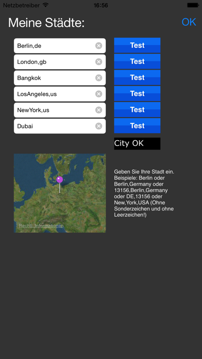Tap the Netzbetreiber carrier label

(21, 5)
